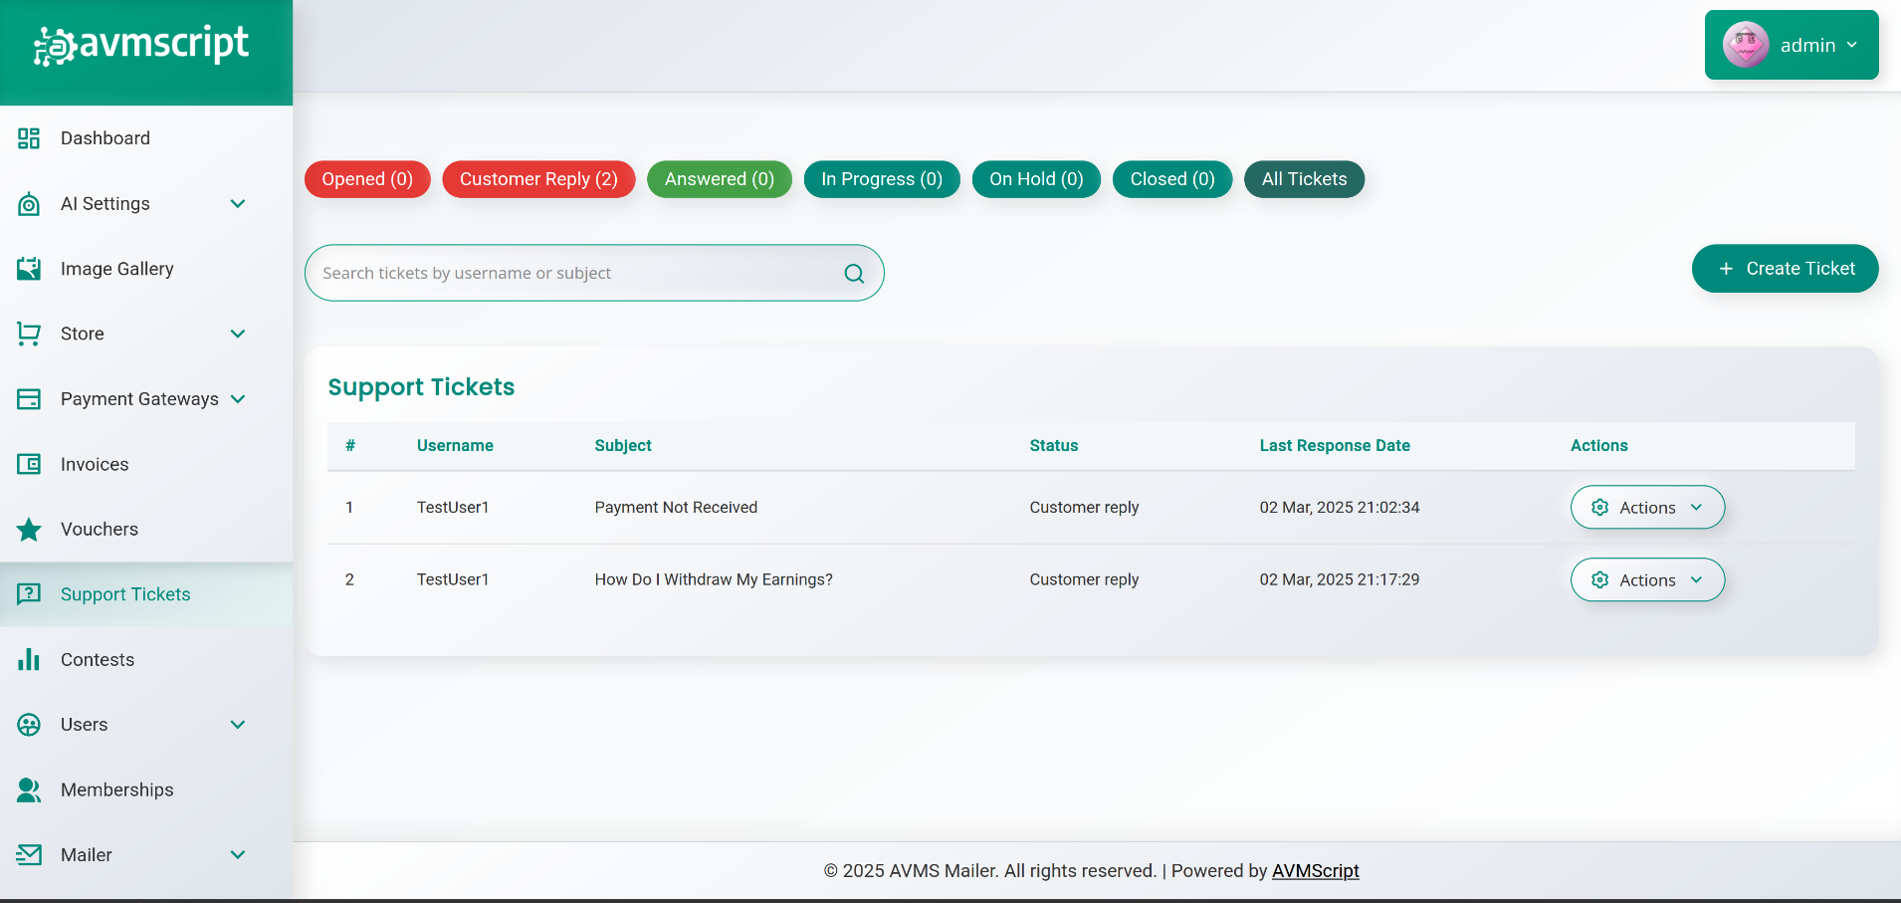Click the Image Gallery sidebar icon
The image size is (1901, 903).
[29, 269]
